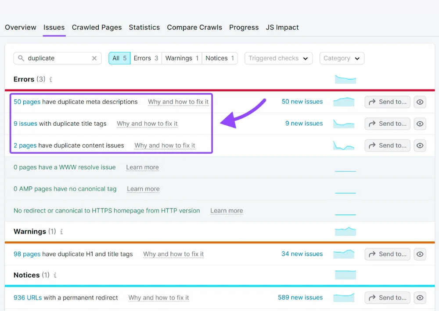Image resolution: width=439 pixels, height=311 pixels.
Task: Switch to the Crawled Pages tab
Action: pyautogui.click(x=97, y=27)
